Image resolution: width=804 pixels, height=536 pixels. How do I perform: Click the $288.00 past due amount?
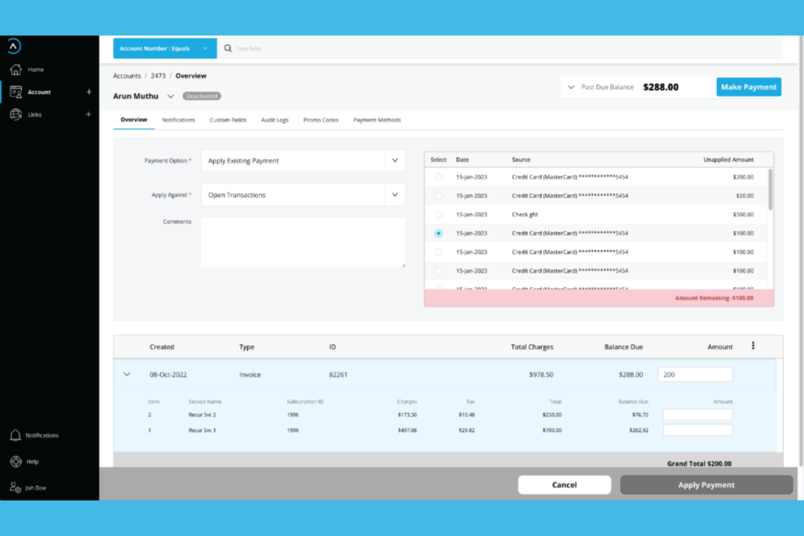point(661,87)
